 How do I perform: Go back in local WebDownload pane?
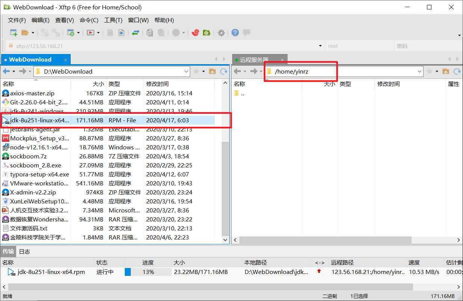point(6,71)
